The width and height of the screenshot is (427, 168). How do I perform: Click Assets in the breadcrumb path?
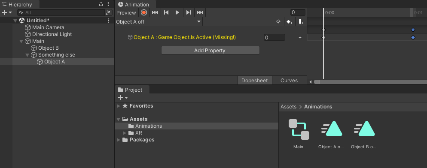coord(288,107)
